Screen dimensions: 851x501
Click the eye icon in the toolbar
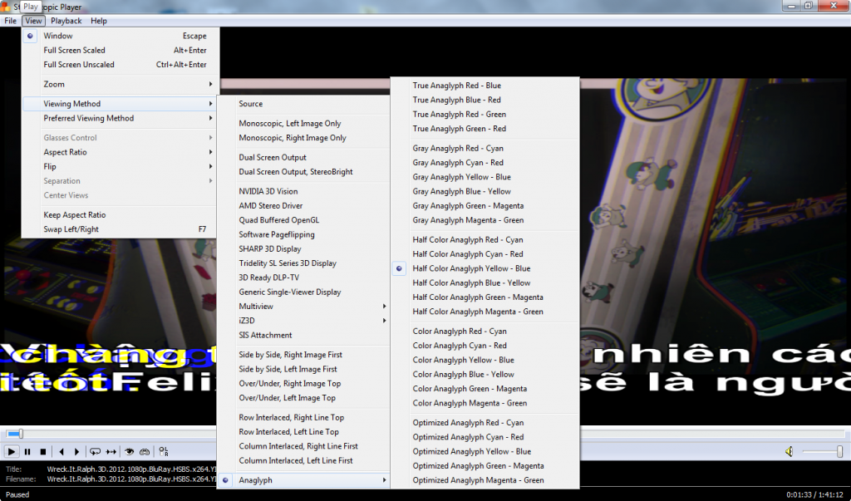coord(129,451)
